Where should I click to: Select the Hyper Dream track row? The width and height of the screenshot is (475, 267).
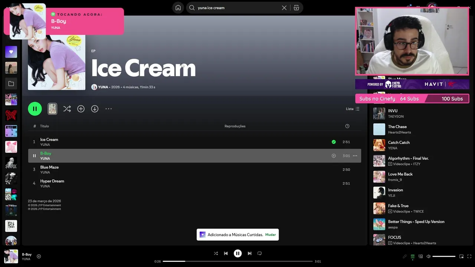point(194,183)
